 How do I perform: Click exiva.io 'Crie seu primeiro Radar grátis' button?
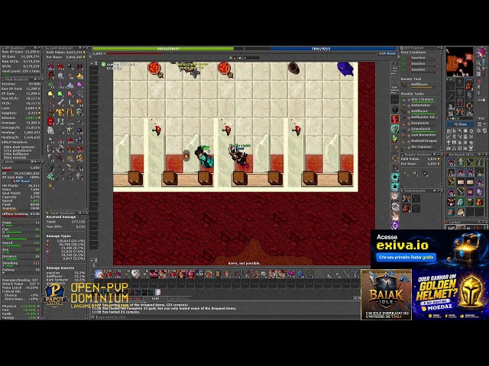point(406,258)
